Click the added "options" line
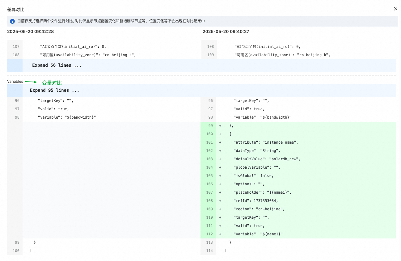This screenshot has height=261, width=401. coord(249,184)
